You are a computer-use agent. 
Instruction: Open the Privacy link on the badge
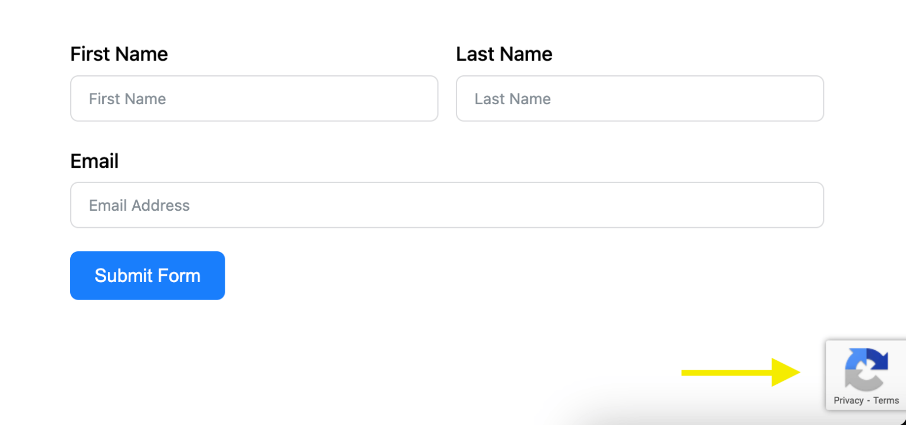[x=848, y=400]
